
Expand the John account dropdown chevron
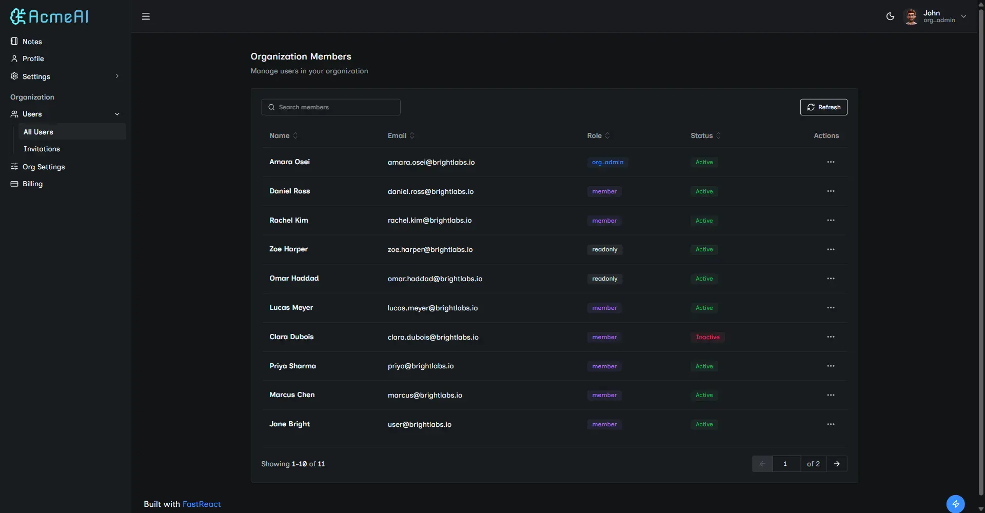[963, 16]
